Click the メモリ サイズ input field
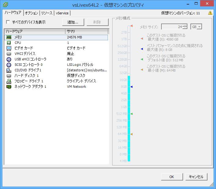This screenshot has width=216, height=189. 172,27
